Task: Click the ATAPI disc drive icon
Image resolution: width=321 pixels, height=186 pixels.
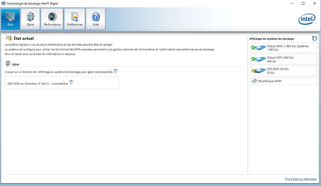Action: [x=254, y=81]
